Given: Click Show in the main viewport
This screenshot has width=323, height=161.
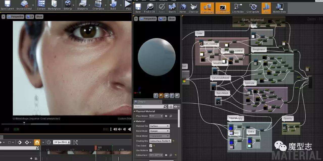Looking at the screenshot, I should [39, 17].
